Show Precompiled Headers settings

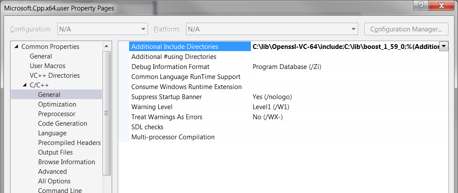[69, 143]
